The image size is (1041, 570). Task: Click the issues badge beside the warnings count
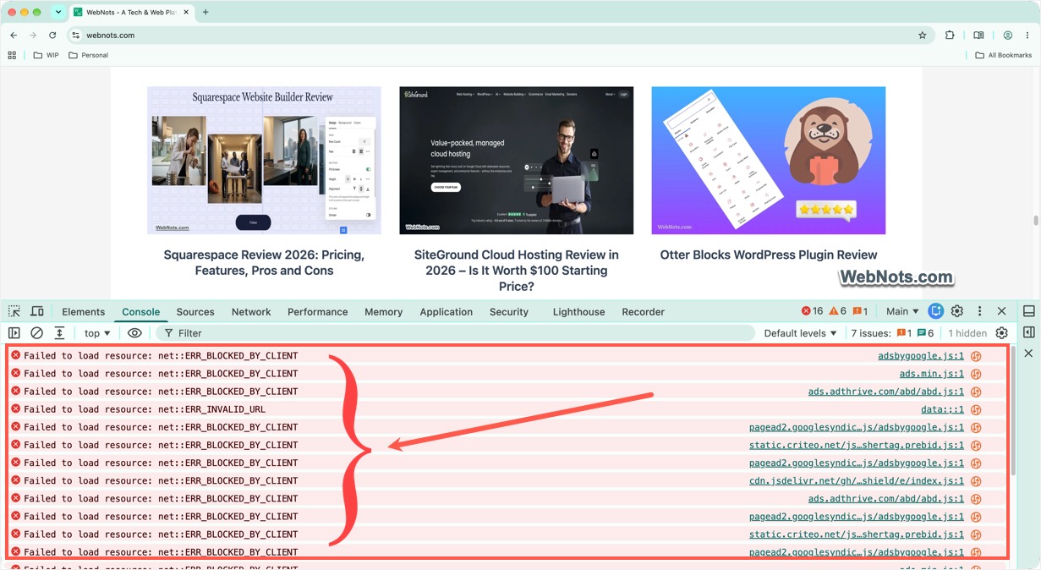pos(860,311)
